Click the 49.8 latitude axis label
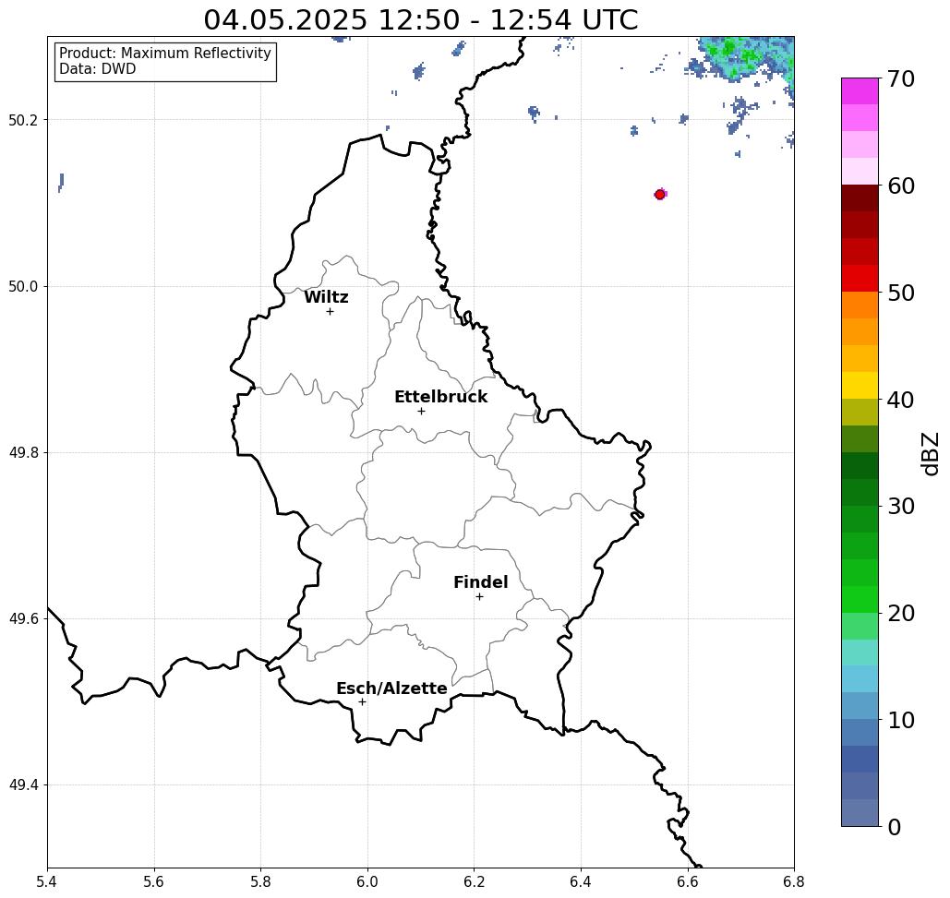Screen dimensions: 950x898 point(23,453)
